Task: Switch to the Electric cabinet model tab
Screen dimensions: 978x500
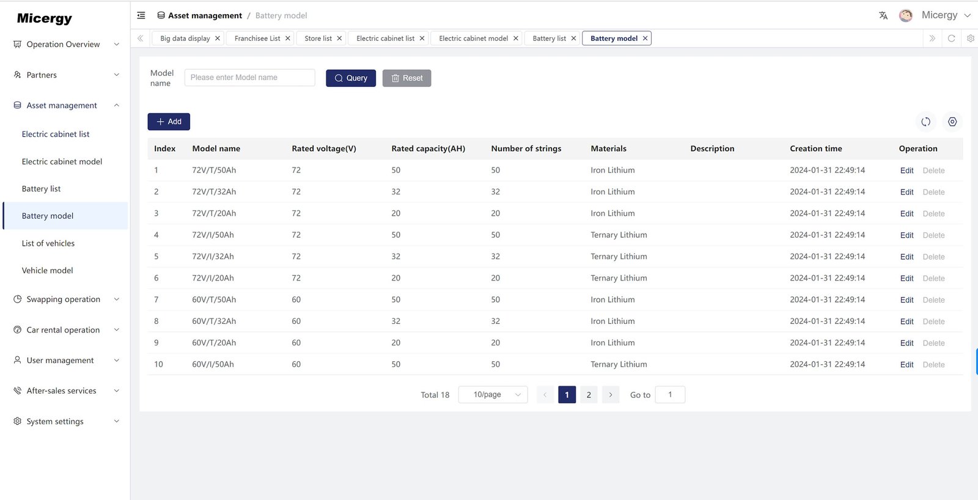Action: (x=473, y=39)
